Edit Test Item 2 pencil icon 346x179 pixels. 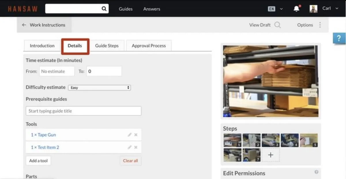[x=130, y=147]
